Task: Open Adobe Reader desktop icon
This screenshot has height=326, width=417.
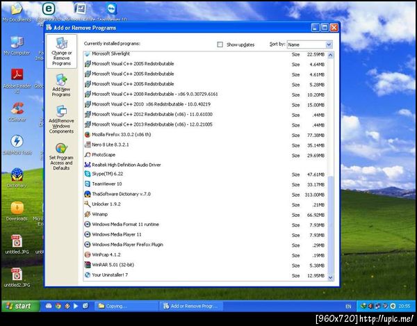Action: (x=17, y=81)
